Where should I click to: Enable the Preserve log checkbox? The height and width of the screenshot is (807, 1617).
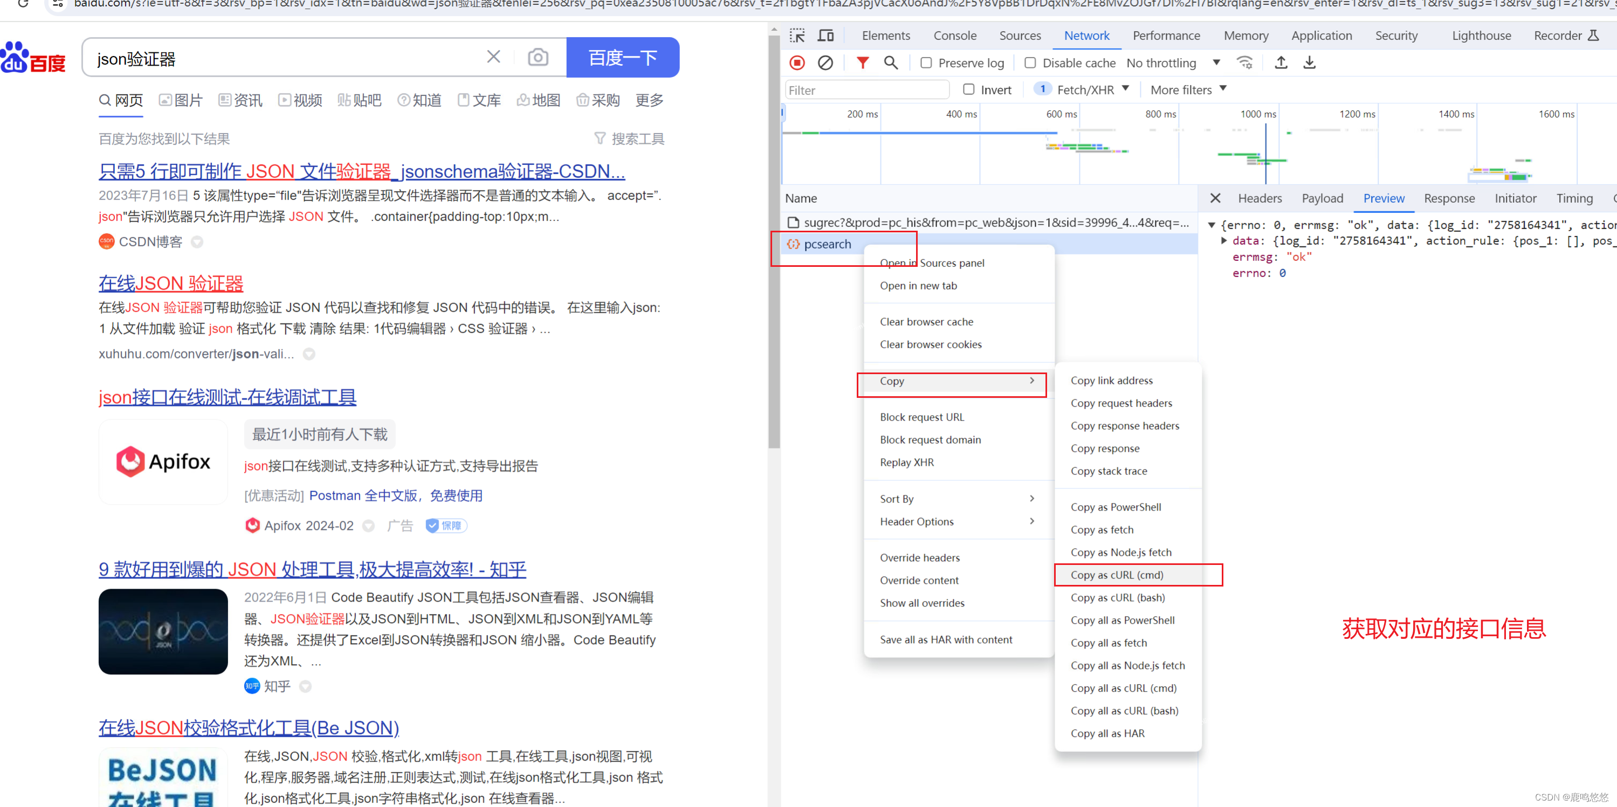(x=926, y=63)
